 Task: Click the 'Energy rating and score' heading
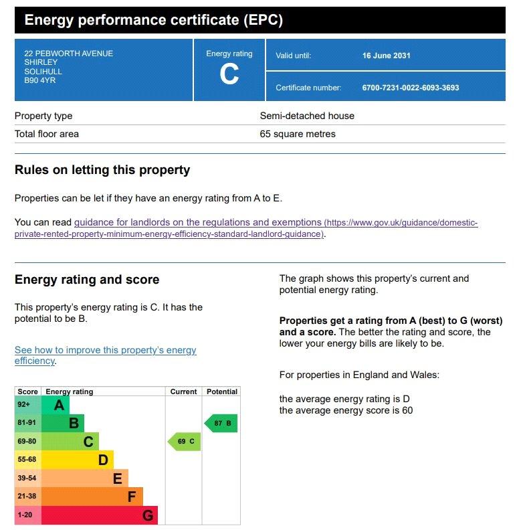pos(87,280)
